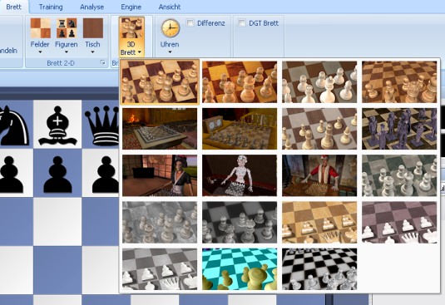445x305 pixels.
Task: Expand the 3D Brett dropdown arrow
Action: pos(140,52)
